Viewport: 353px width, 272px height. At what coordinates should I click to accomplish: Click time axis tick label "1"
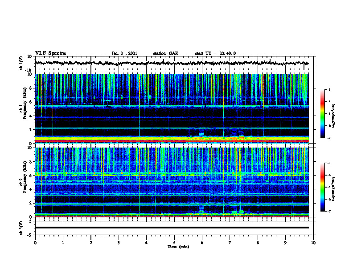click(x=63, y=243)
